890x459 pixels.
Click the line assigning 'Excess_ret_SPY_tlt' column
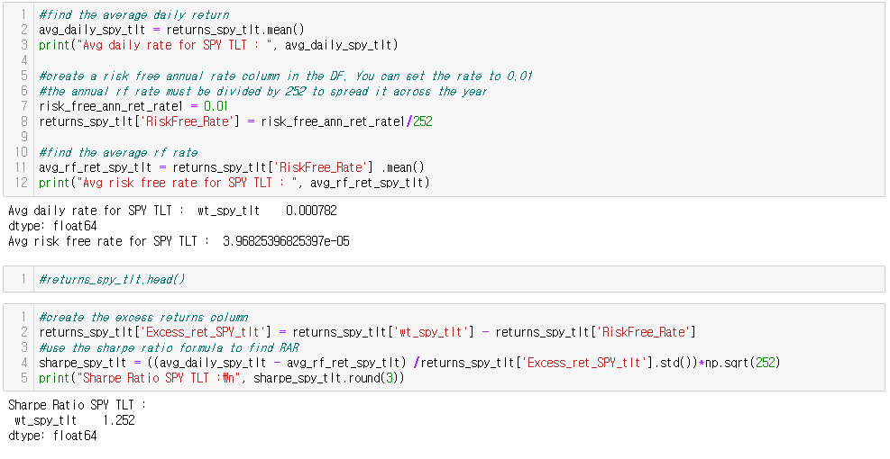click(367, 332)
